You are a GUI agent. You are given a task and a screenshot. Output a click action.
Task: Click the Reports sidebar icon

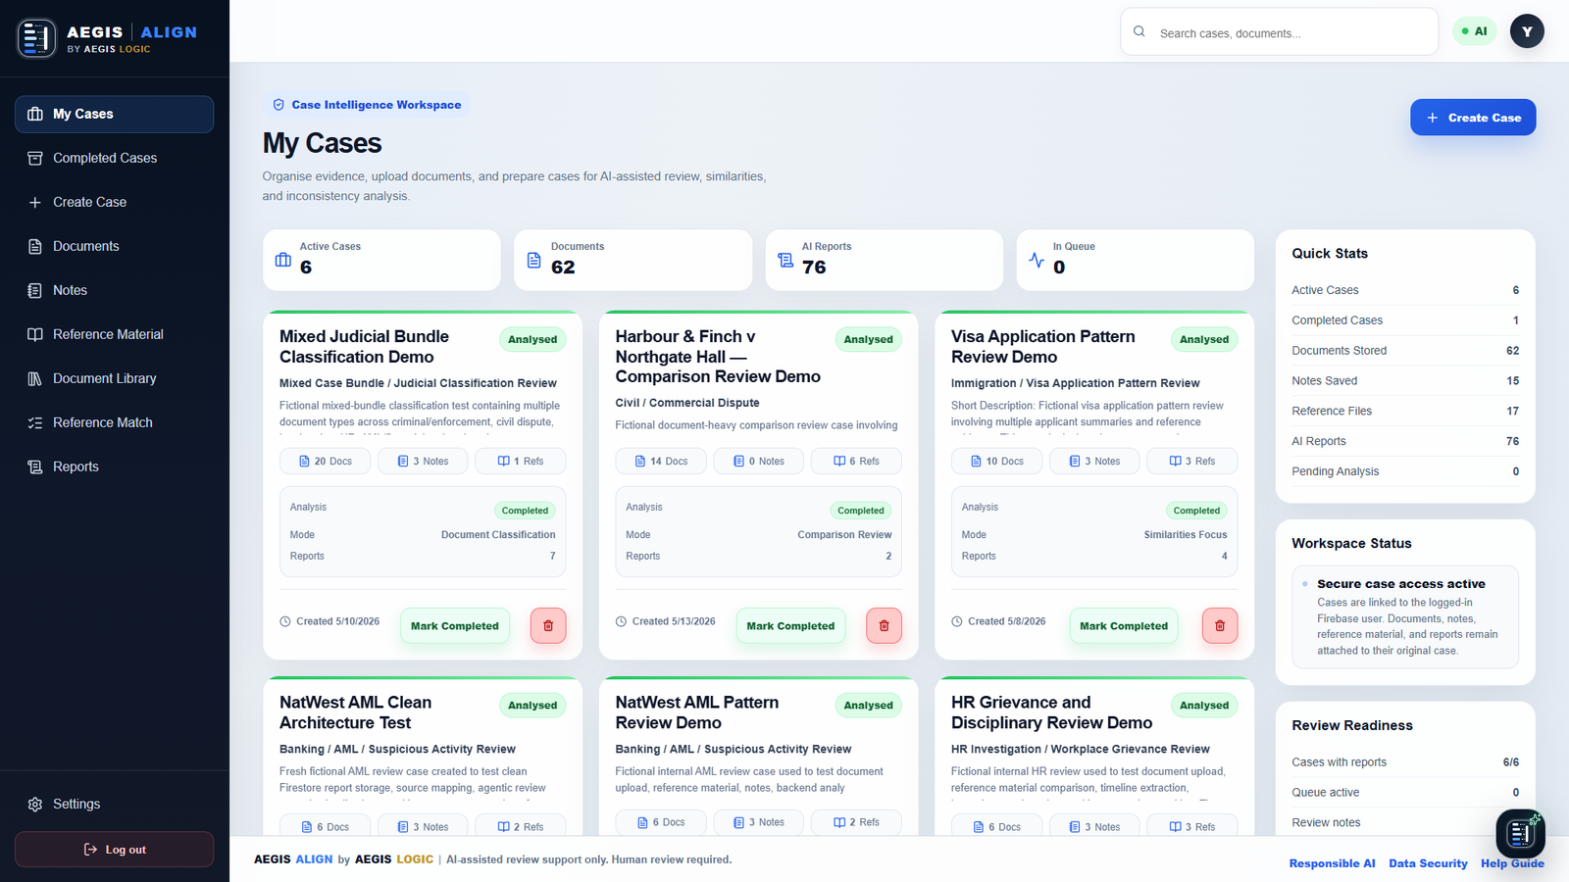[35, 466]
